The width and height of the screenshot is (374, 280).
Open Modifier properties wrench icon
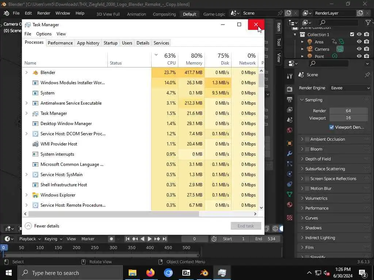290,153
